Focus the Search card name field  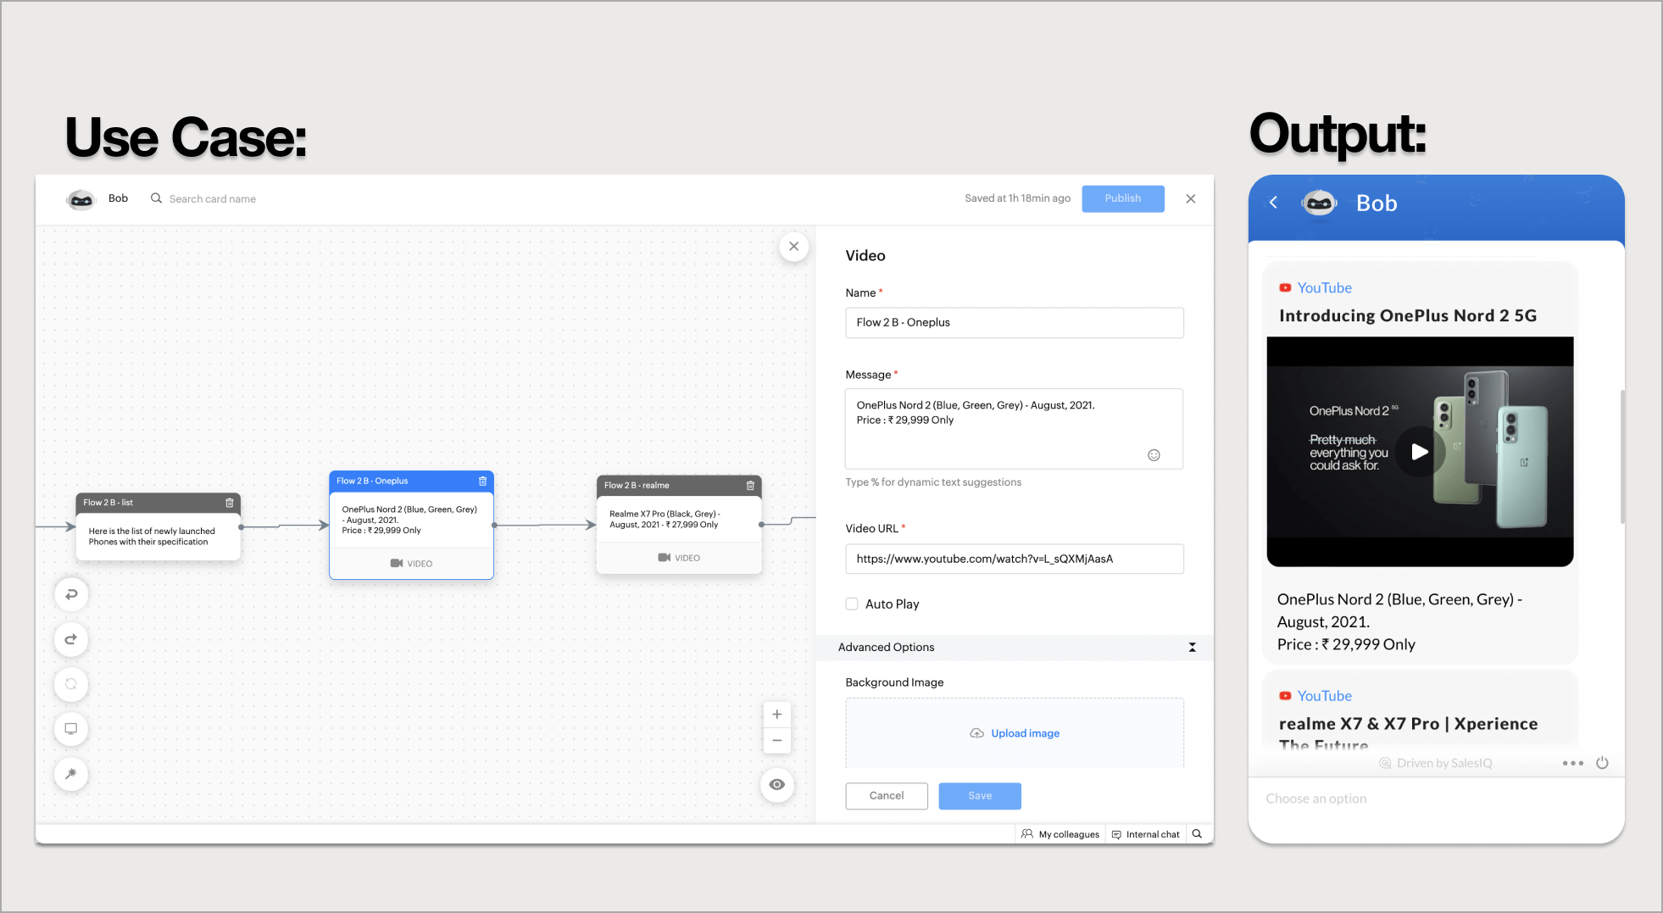pyautogui.click(x=212, y=199)
